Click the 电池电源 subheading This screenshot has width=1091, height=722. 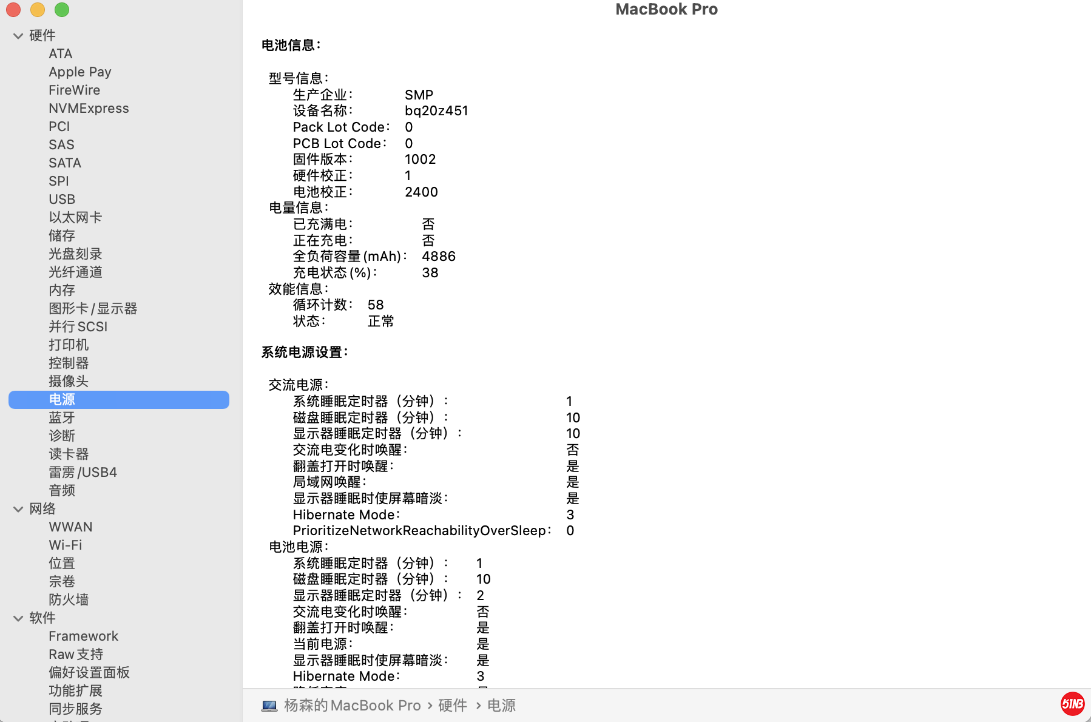[299, 547]
